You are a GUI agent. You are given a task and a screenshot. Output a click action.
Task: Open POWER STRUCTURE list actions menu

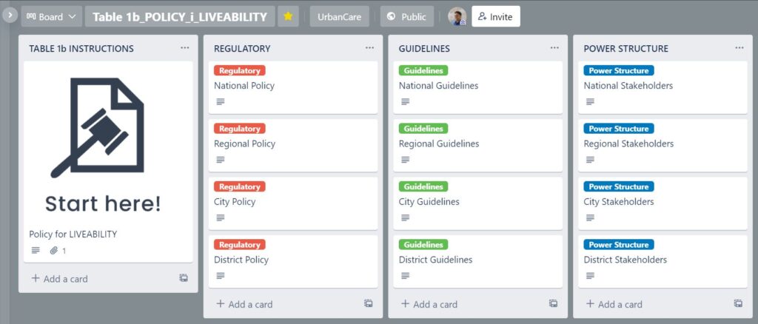739,48
